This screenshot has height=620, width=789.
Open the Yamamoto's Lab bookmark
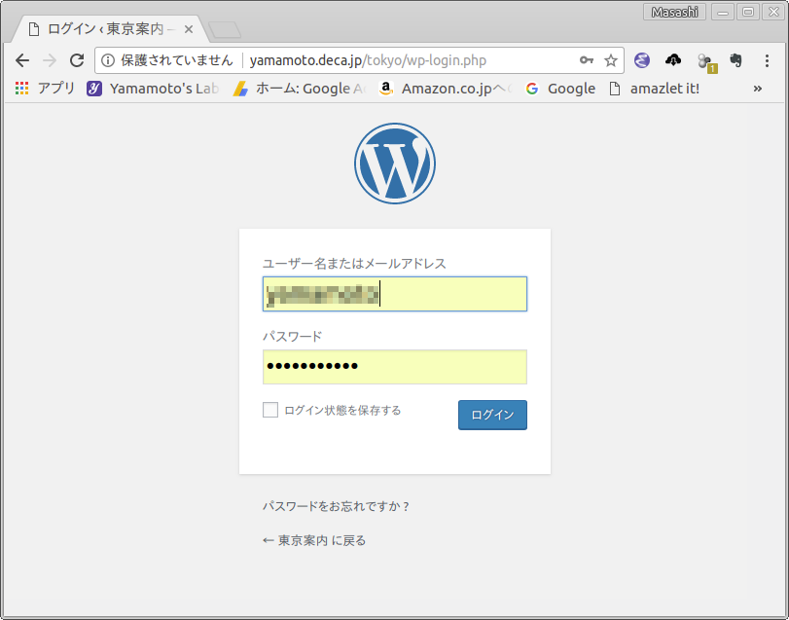click(153, 89)
